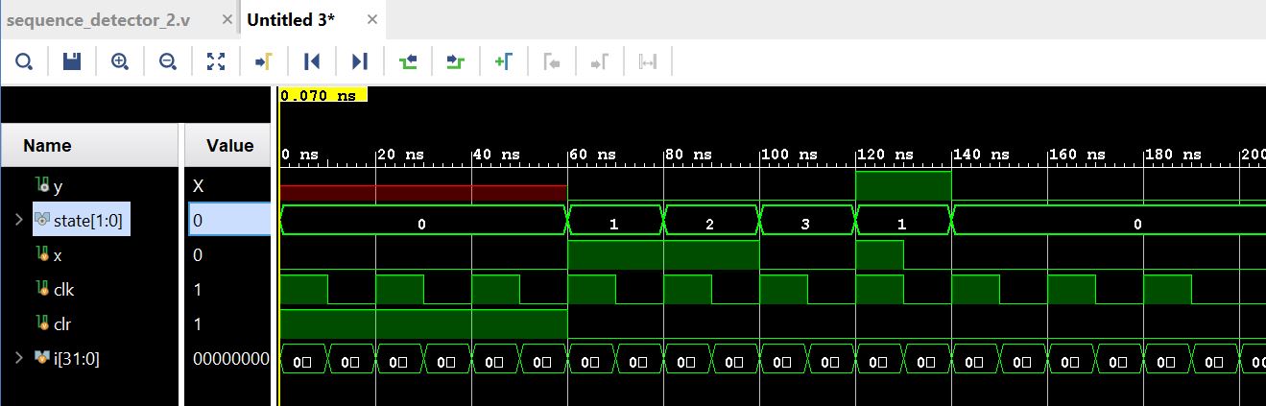Select the clr signal in Name column

click(62, 324)
